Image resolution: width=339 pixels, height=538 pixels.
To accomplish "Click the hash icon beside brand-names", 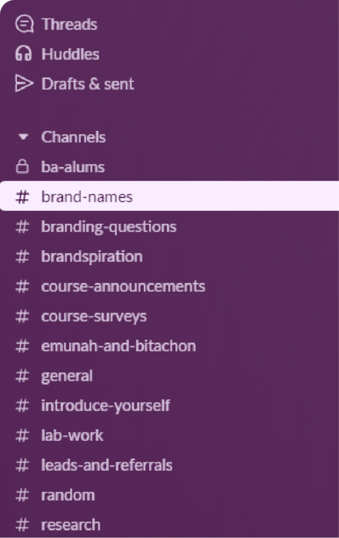I will (22, 197).
